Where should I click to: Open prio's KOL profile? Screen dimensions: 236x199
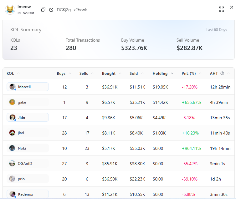[28, 179]
